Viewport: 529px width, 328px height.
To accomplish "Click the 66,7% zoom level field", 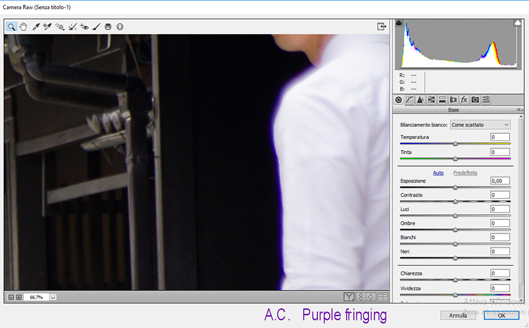I will click(x=36, y=297).
